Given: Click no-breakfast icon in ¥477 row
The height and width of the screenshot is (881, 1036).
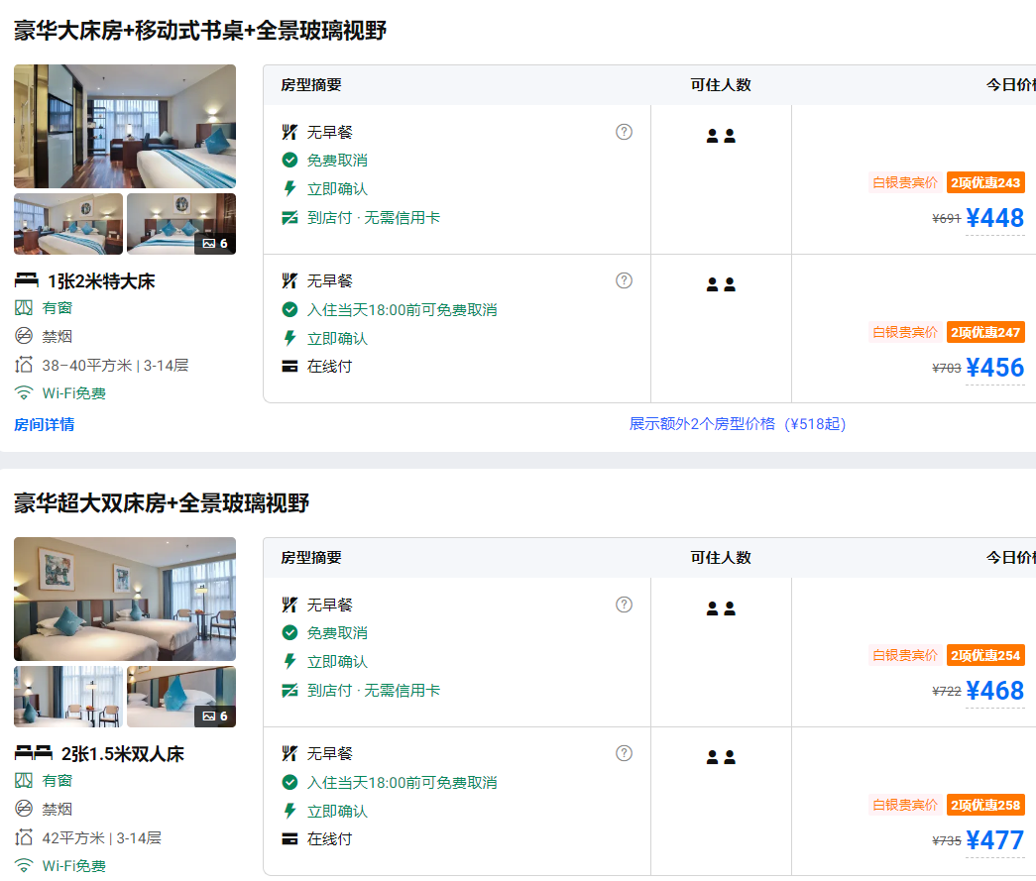Looking at the screenshot, I should [x=289, y=753].
